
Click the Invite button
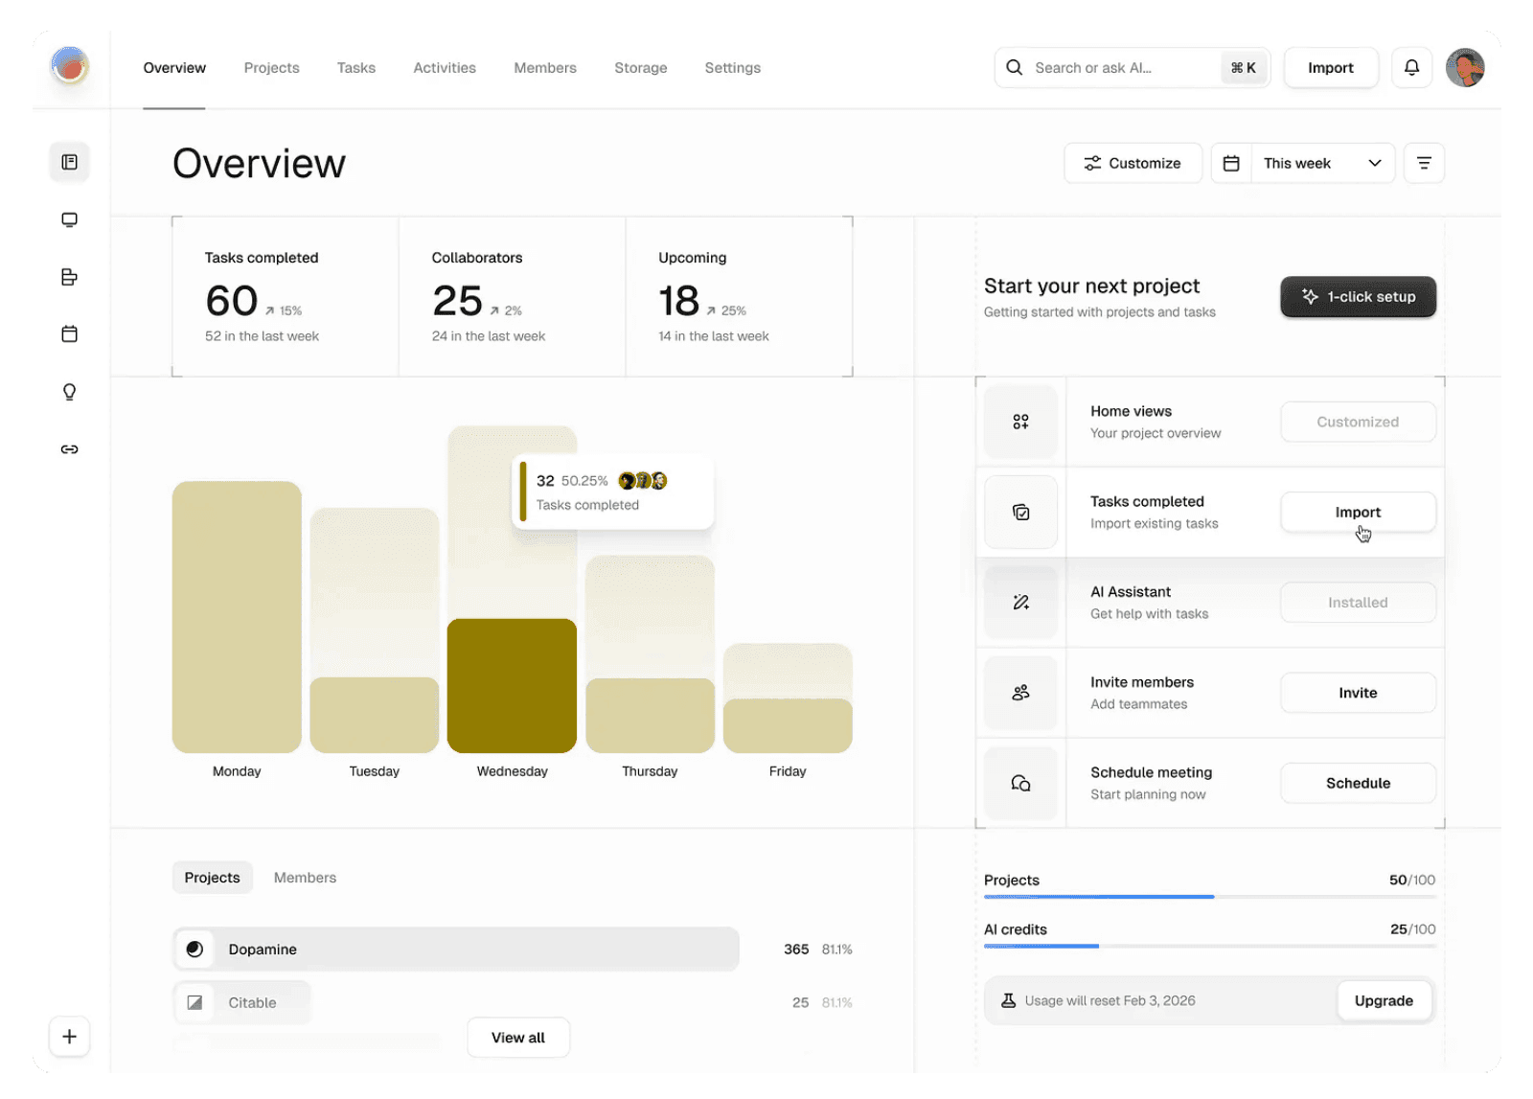point(1358,693)
